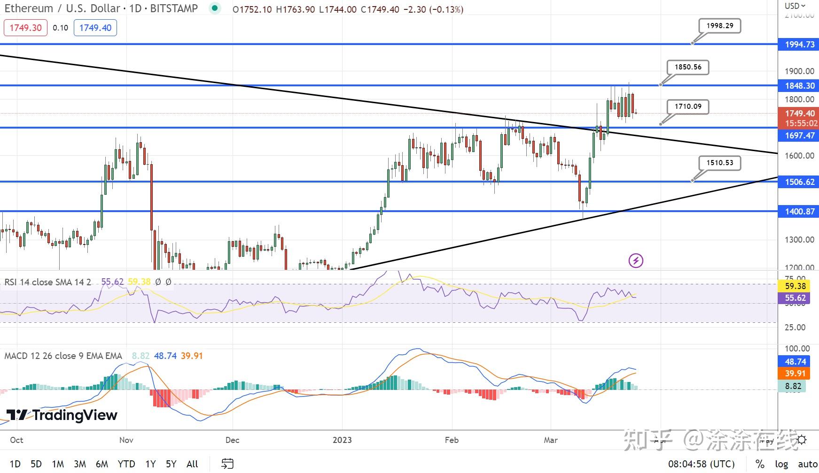Open the go to date calendar icon
Screen dimensions: 819x473
tap(227, 464)
